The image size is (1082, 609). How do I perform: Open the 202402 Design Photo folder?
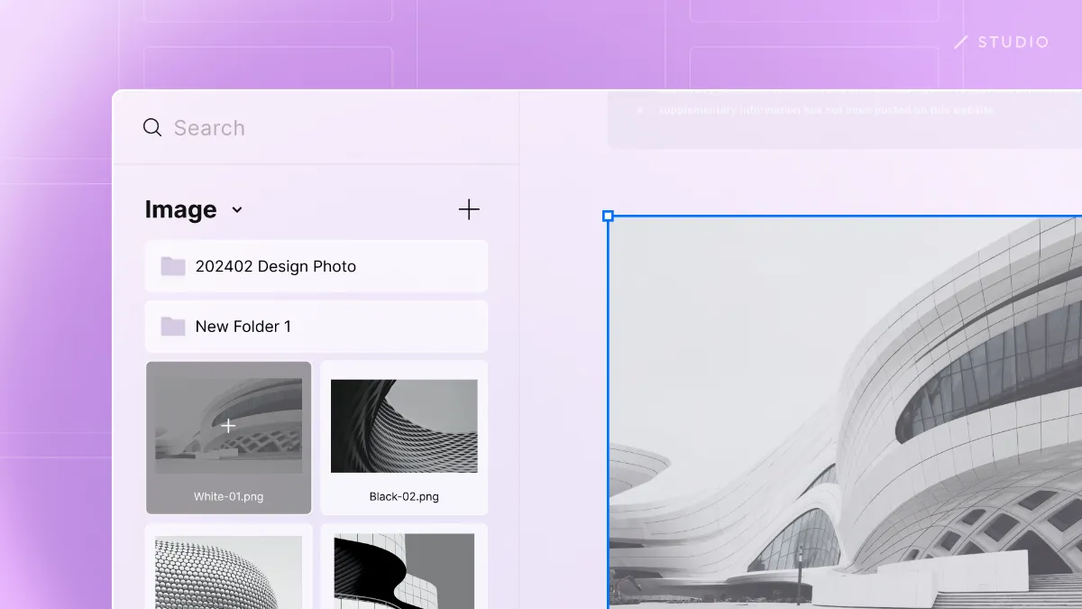click(316, 266)
